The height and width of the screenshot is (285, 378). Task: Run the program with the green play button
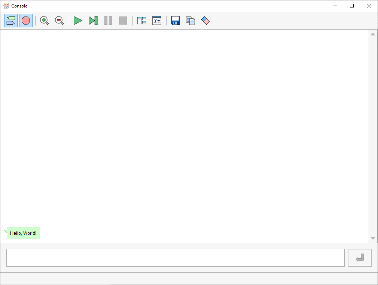pos(78,21)
